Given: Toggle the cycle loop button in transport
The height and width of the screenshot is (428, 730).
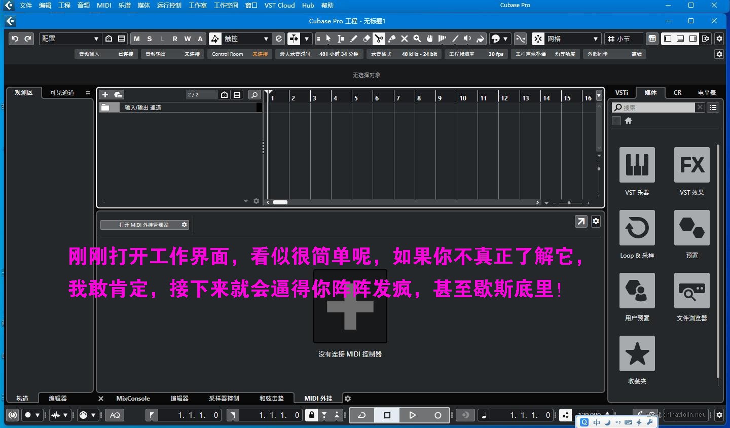Looking at the screenshot, I should coord(362,415).
